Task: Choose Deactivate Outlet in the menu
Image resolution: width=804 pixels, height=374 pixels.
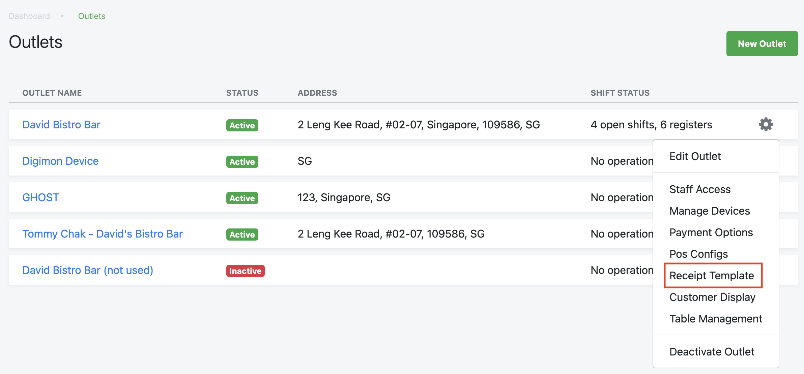Action: click(x=712, y=352)
